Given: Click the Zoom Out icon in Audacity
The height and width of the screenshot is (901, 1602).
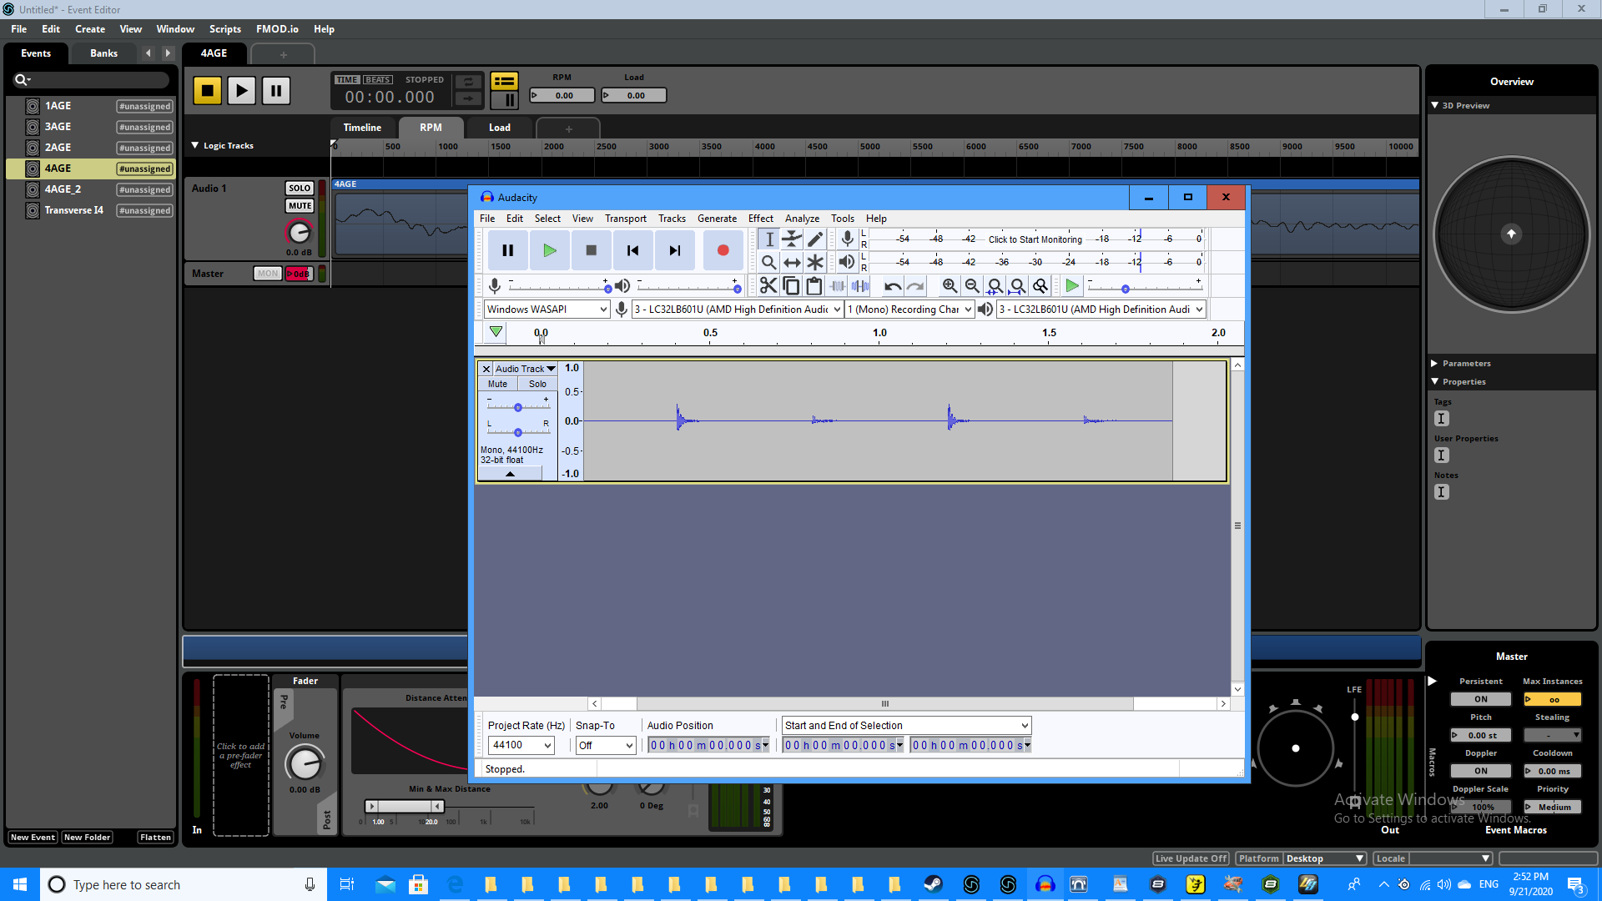Looking at the screenshot, I should tap(972, 286).
